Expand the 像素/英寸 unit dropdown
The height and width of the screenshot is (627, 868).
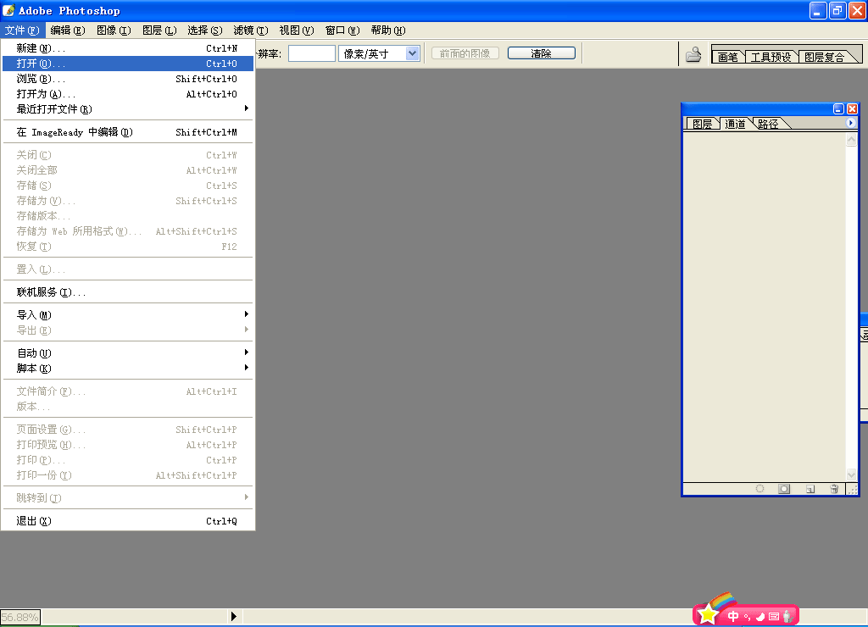[x=412, y=53]
